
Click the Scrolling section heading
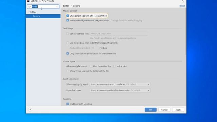coord(67,99)
